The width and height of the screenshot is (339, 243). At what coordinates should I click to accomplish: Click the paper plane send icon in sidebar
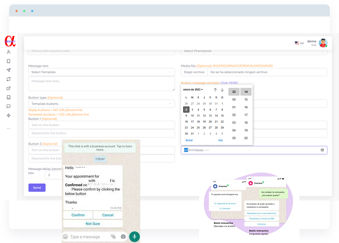tap(8, 70)
